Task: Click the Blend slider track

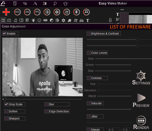Action: pyautogui.click(x=114, y=96)
